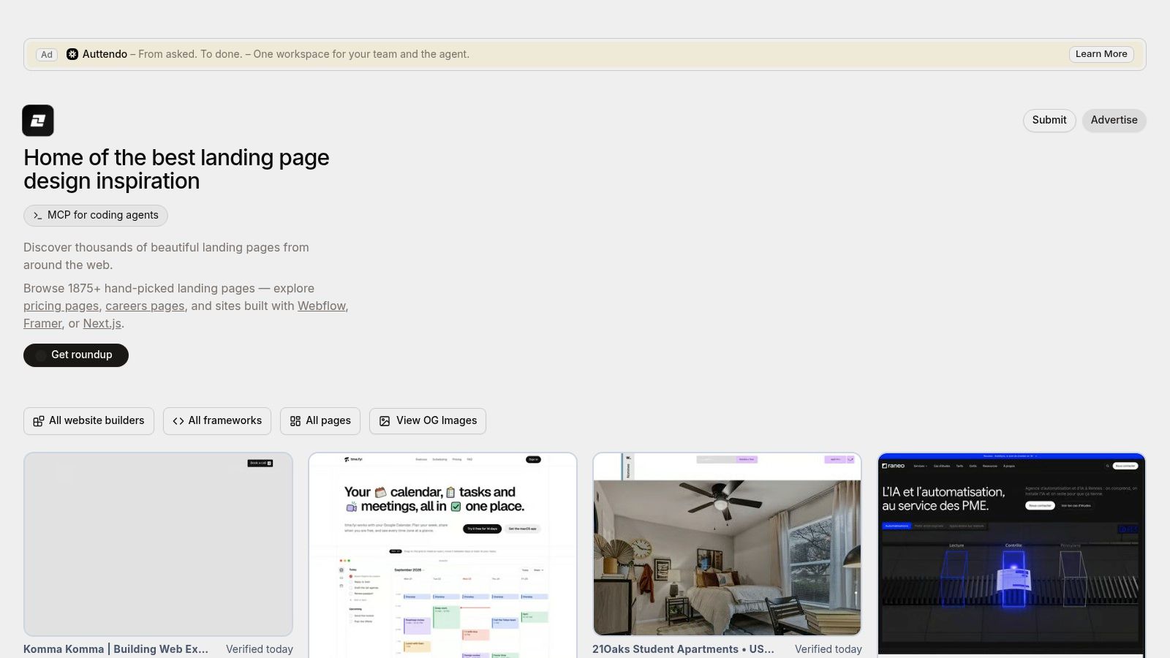Click the 21Oaks Student Apartments title
This screenshot has height=658, width=1170.
tap(683, 649)
